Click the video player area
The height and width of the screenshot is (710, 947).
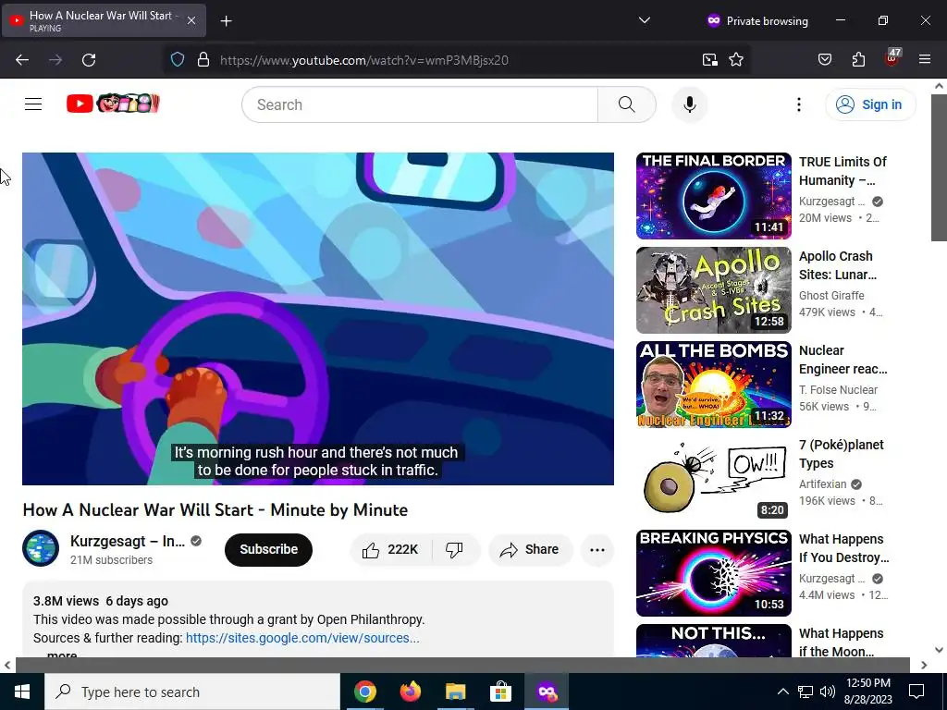click(x=318, y=319)
